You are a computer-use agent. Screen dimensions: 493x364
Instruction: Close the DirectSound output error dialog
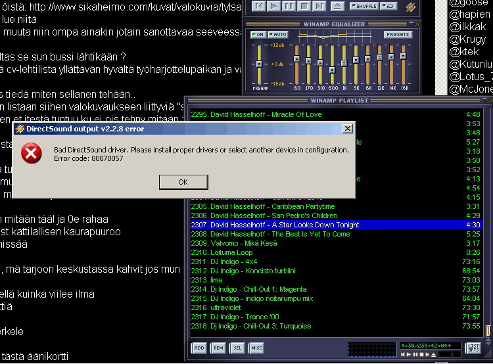pos(348,129)
